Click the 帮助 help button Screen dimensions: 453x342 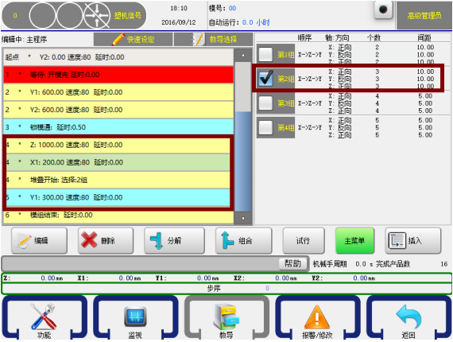293,263
